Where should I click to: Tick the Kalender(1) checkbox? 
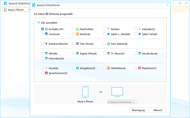136,29
